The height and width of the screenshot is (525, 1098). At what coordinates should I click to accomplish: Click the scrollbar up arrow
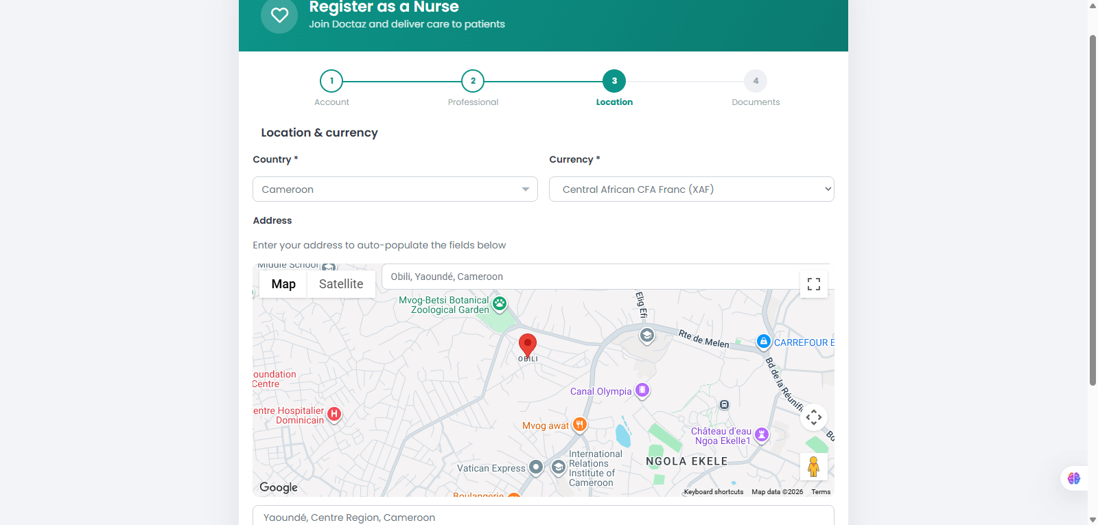coord(1093,5)
